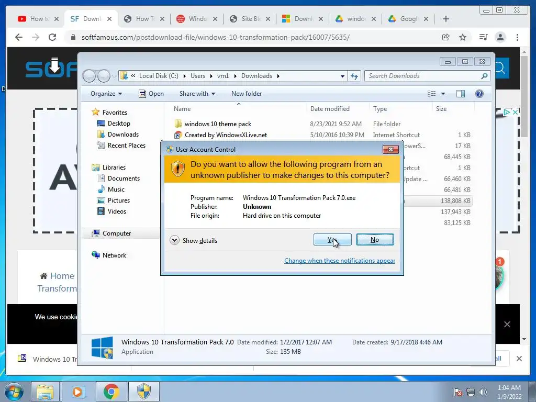The width and height of the screenshot is (536, 402).
Task: Open Windows Media Player from taskbar
Action: [79, 392]
